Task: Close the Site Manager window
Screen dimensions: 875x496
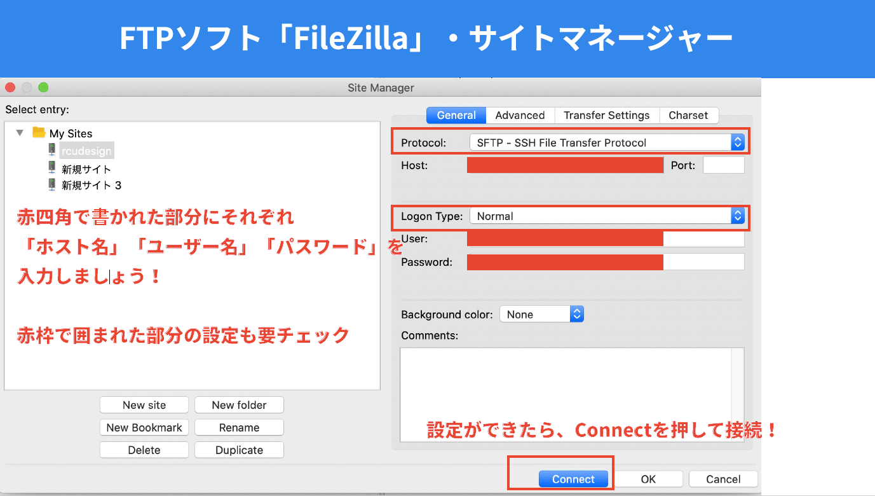Action: click(10, 87)
